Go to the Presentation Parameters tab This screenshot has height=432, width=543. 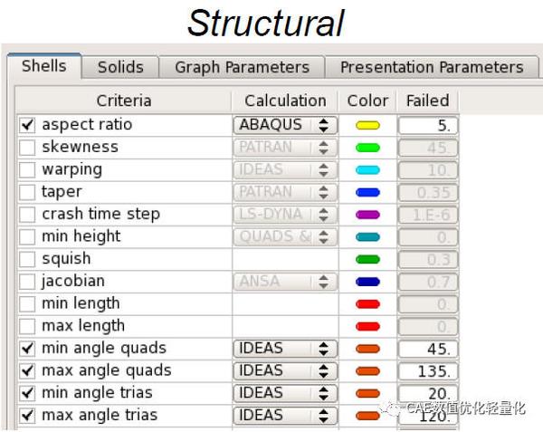click(432, 67)
